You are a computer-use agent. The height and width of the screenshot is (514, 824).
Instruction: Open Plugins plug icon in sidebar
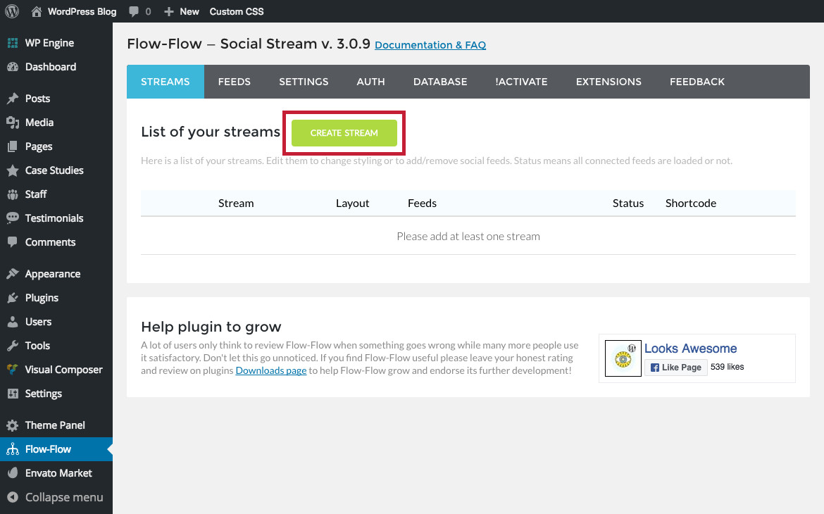click(13, 298)
